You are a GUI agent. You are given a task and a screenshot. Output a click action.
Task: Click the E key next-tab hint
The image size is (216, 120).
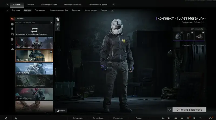pyautogui.click(x=113, y=5)
